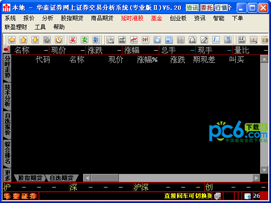Click the red line chart icon
Viewport: 271px width, 203px height.
(x=134, y=40)
